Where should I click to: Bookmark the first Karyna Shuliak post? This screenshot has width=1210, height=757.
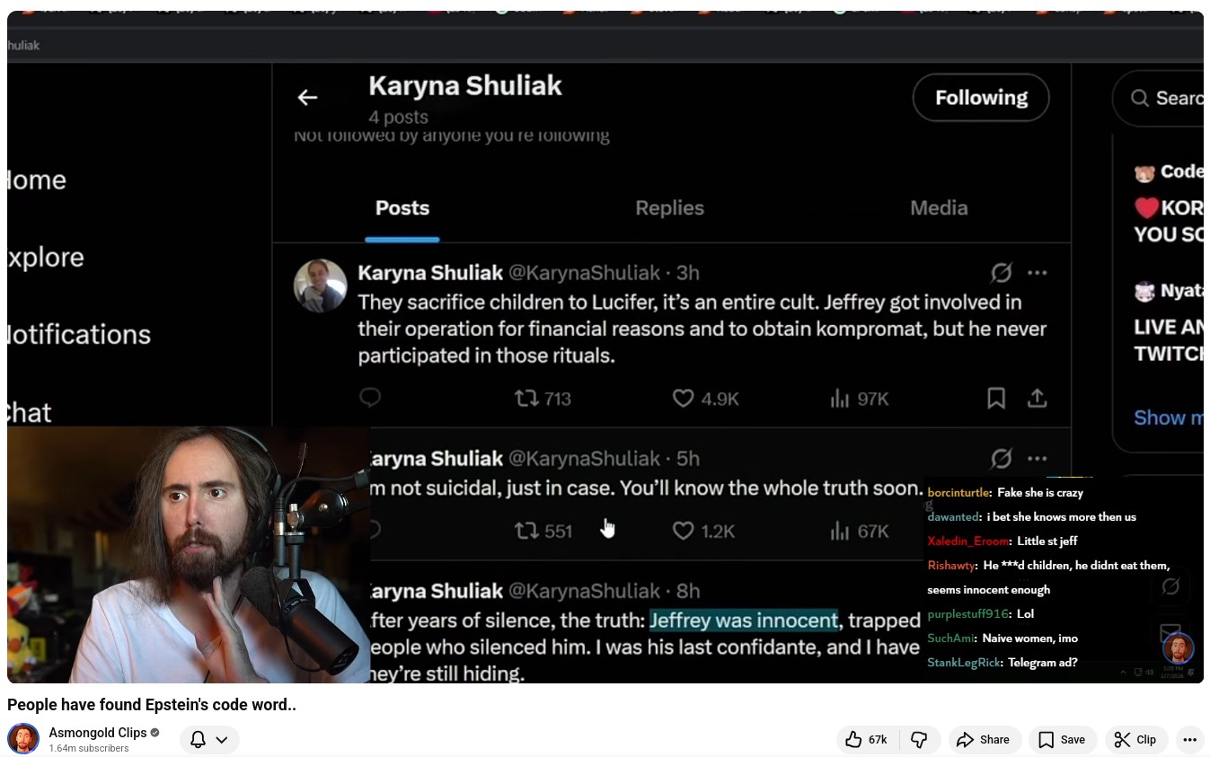pos(995,399)
